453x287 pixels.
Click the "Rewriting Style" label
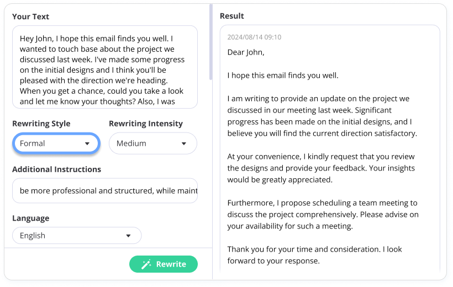41,124
